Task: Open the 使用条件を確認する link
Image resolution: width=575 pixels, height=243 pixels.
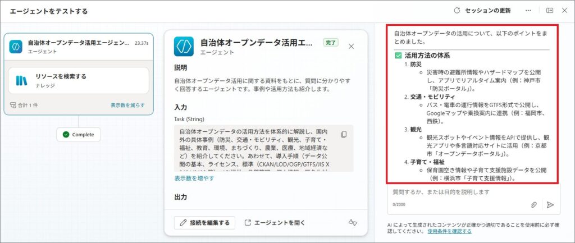Action: (449, 231)
